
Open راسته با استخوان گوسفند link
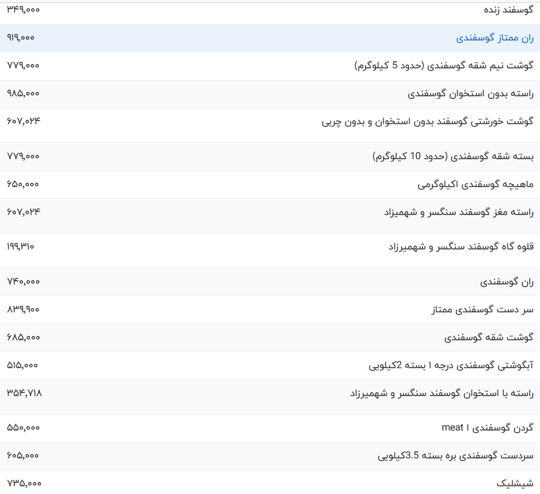click(x=441, y=393)
